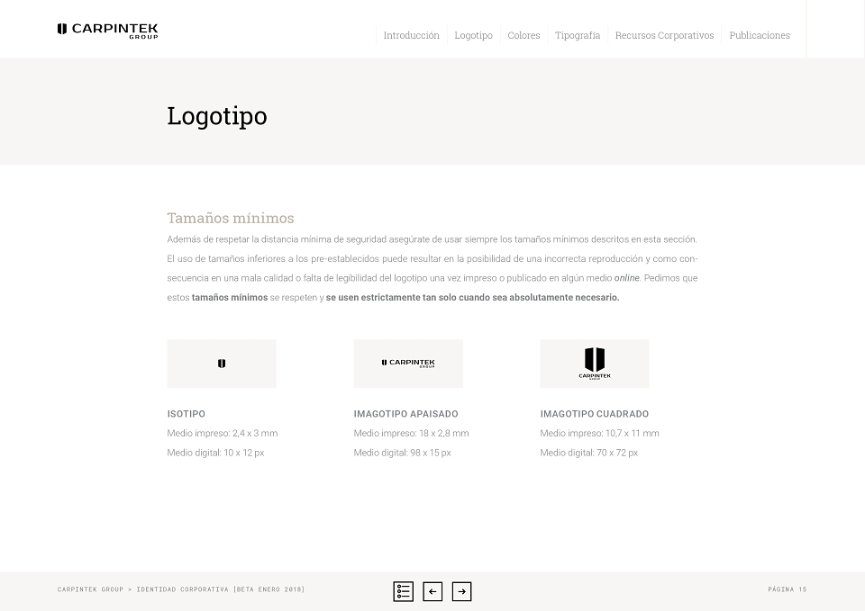Image resolution: width=865 pixels, height=611 pixels.
Task: Click the imagotipo apaisado logo thumbnail
Action: (x=408, y=364)
